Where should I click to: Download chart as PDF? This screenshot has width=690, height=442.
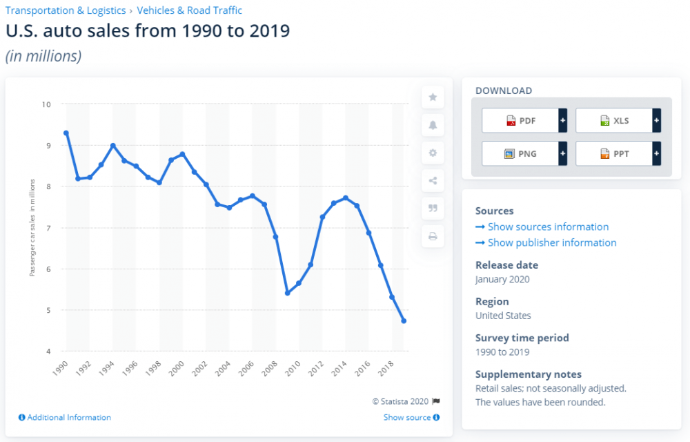[x=520, y=121]
